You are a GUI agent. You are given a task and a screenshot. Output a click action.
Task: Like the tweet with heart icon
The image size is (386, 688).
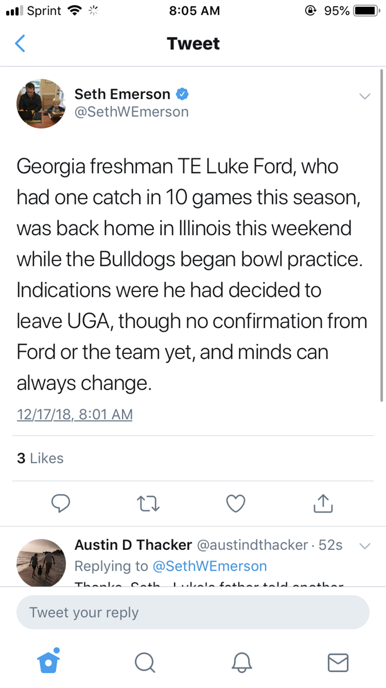(236, 503)
